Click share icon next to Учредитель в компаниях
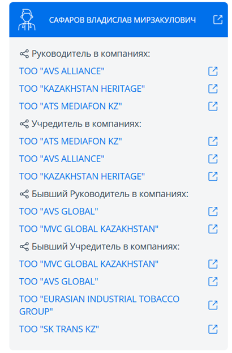Screen dimensions: 232x353 click(x=24, y=124)
